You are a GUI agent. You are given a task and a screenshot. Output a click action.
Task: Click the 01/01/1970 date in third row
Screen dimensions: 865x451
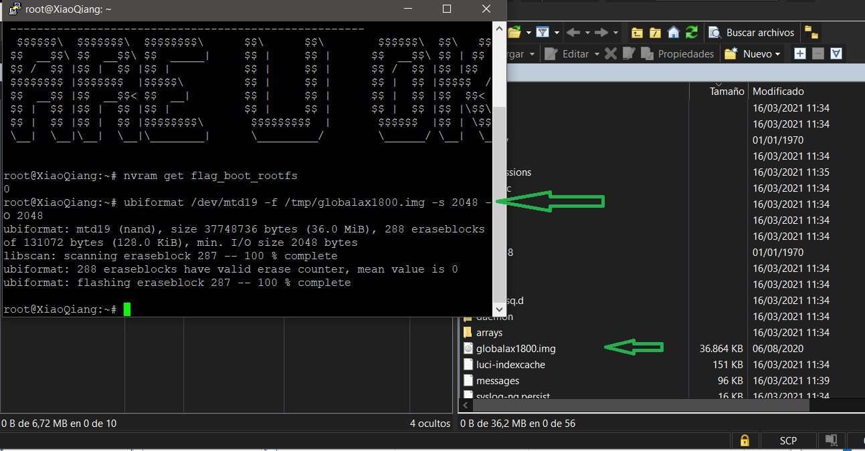[x=778, y=140]
